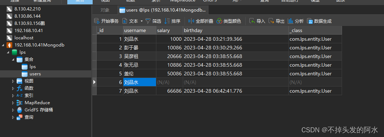Viewport: 384px width, 137px height.
Task: Click the birthday column header
Action: tap(236, 31)
